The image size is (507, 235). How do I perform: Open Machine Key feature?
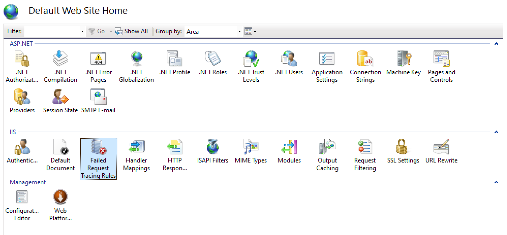(404, 63)
